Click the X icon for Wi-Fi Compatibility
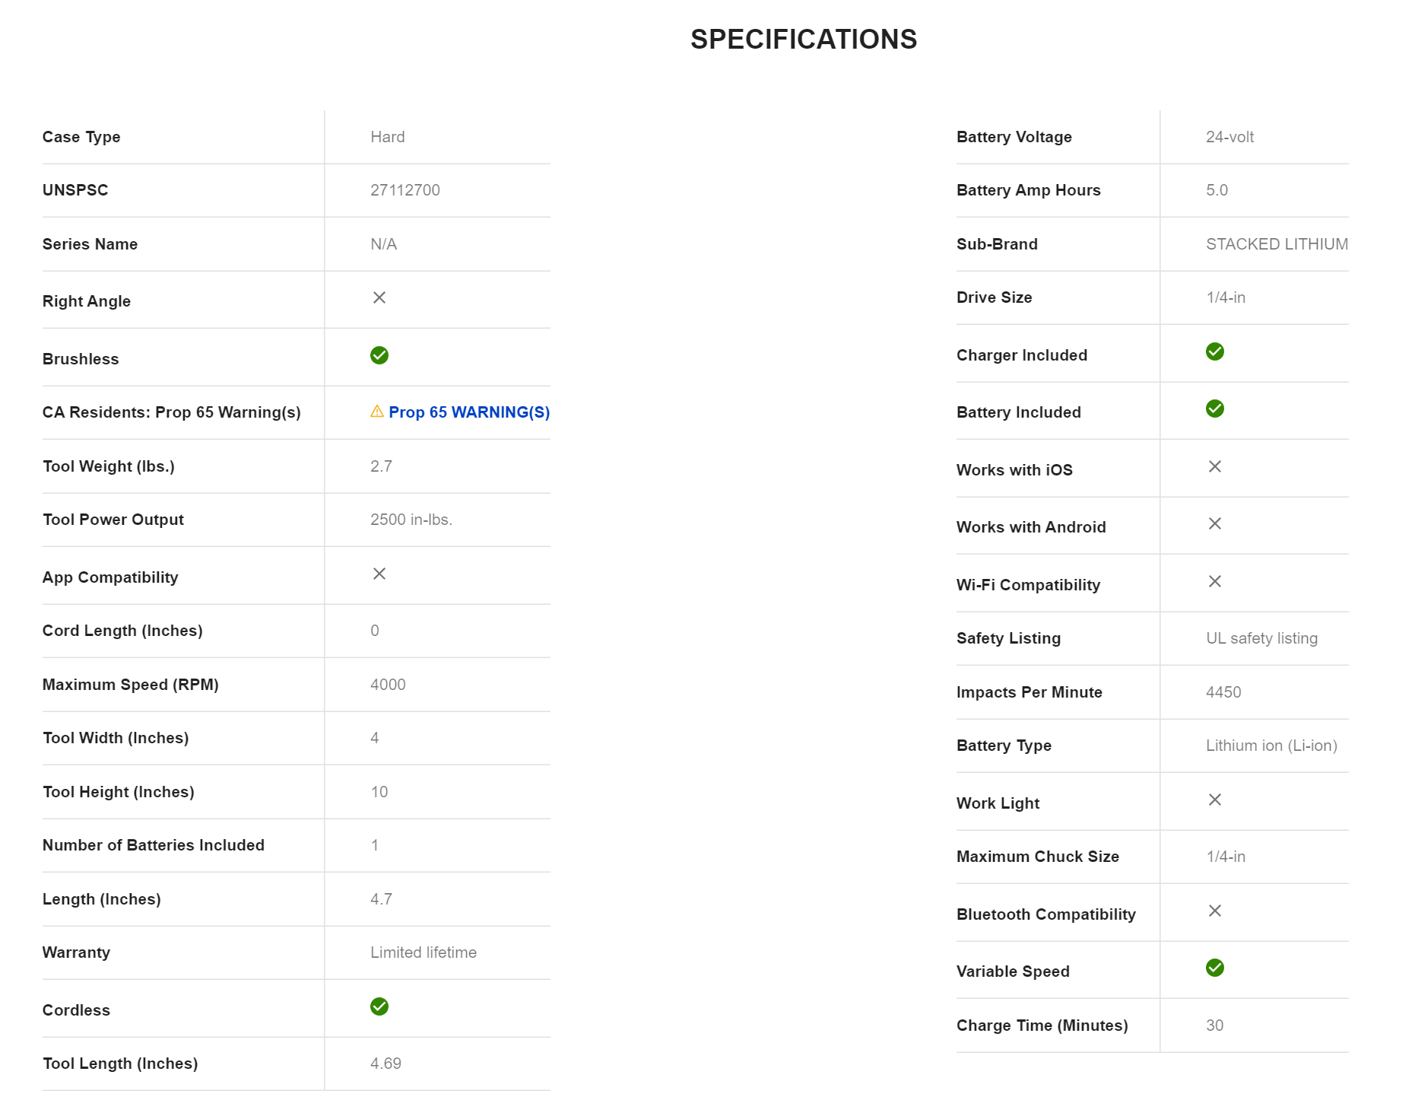Screen dimensions: 1415x1097 click(1215, 581)
